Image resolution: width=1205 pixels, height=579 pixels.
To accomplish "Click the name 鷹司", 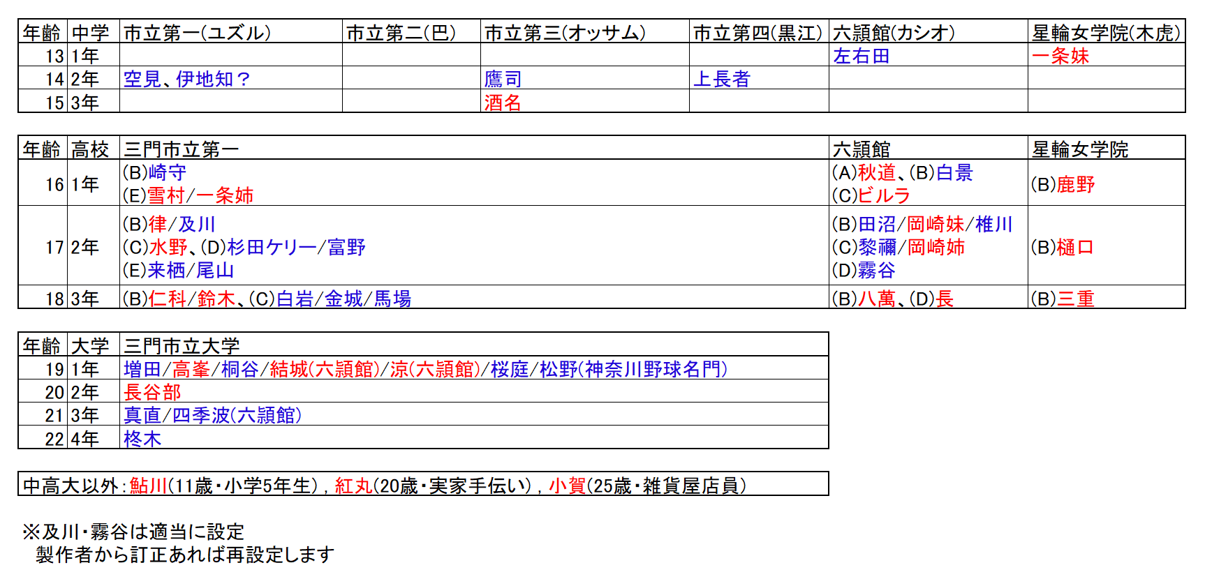I will [503, 79].
